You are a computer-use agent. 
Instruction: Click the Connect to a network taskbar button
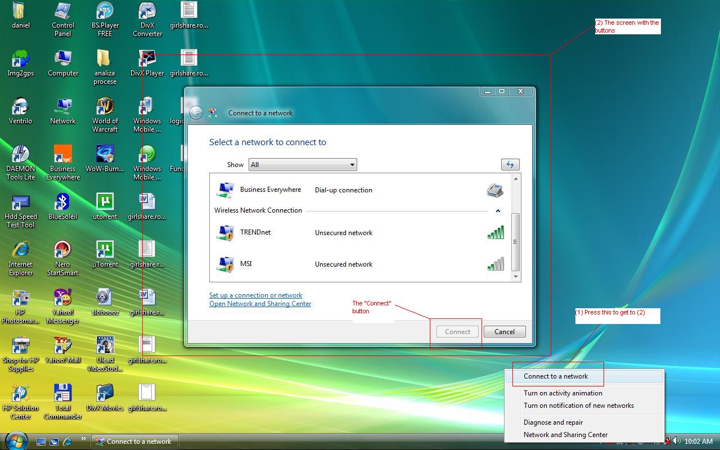pyautogui.click(x=135, y=442)
